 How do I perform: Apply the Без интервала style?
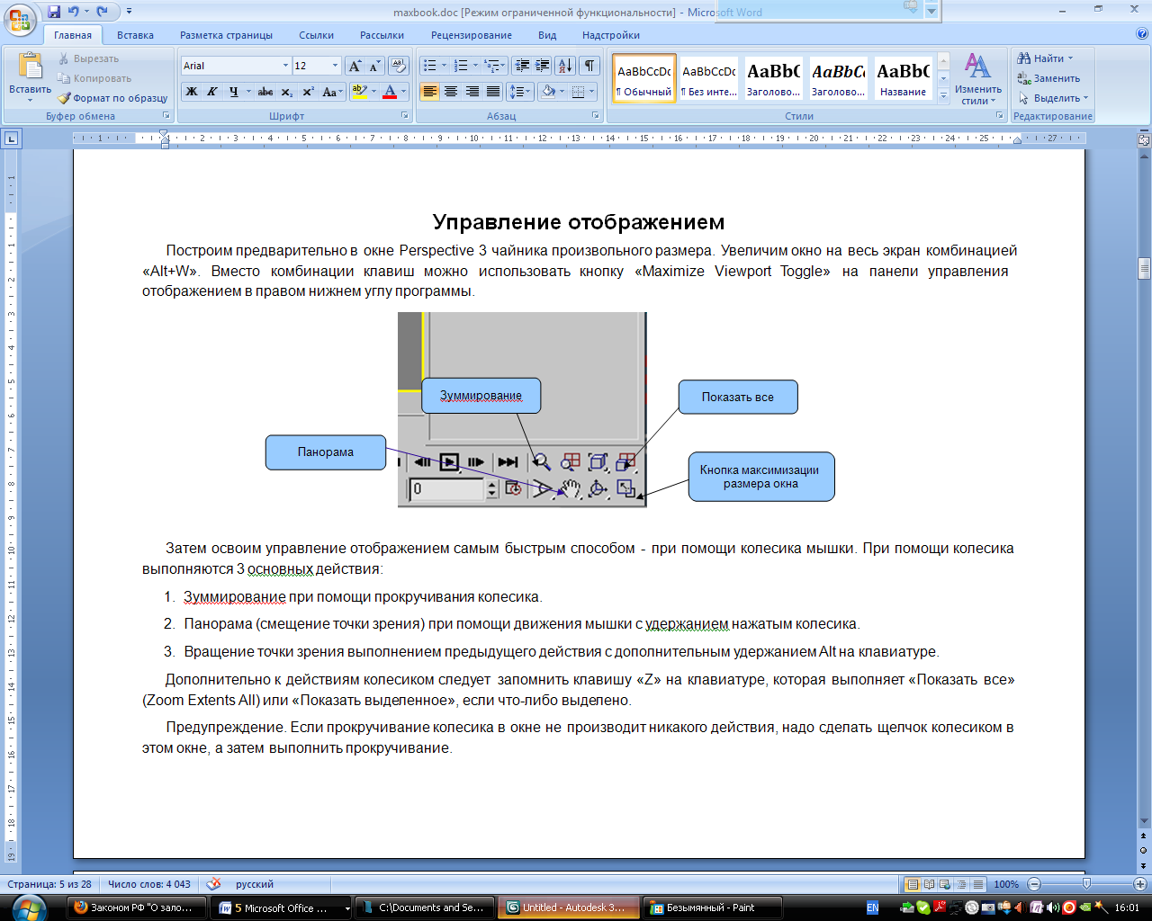[709, 79]
